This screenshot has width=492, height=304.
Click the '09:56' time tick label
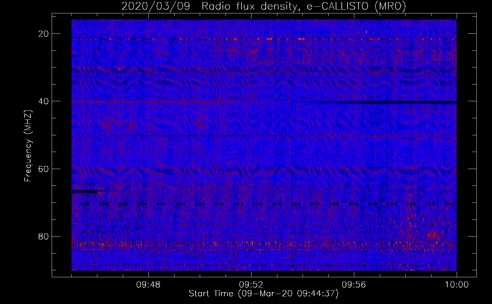tap(354, 285)
